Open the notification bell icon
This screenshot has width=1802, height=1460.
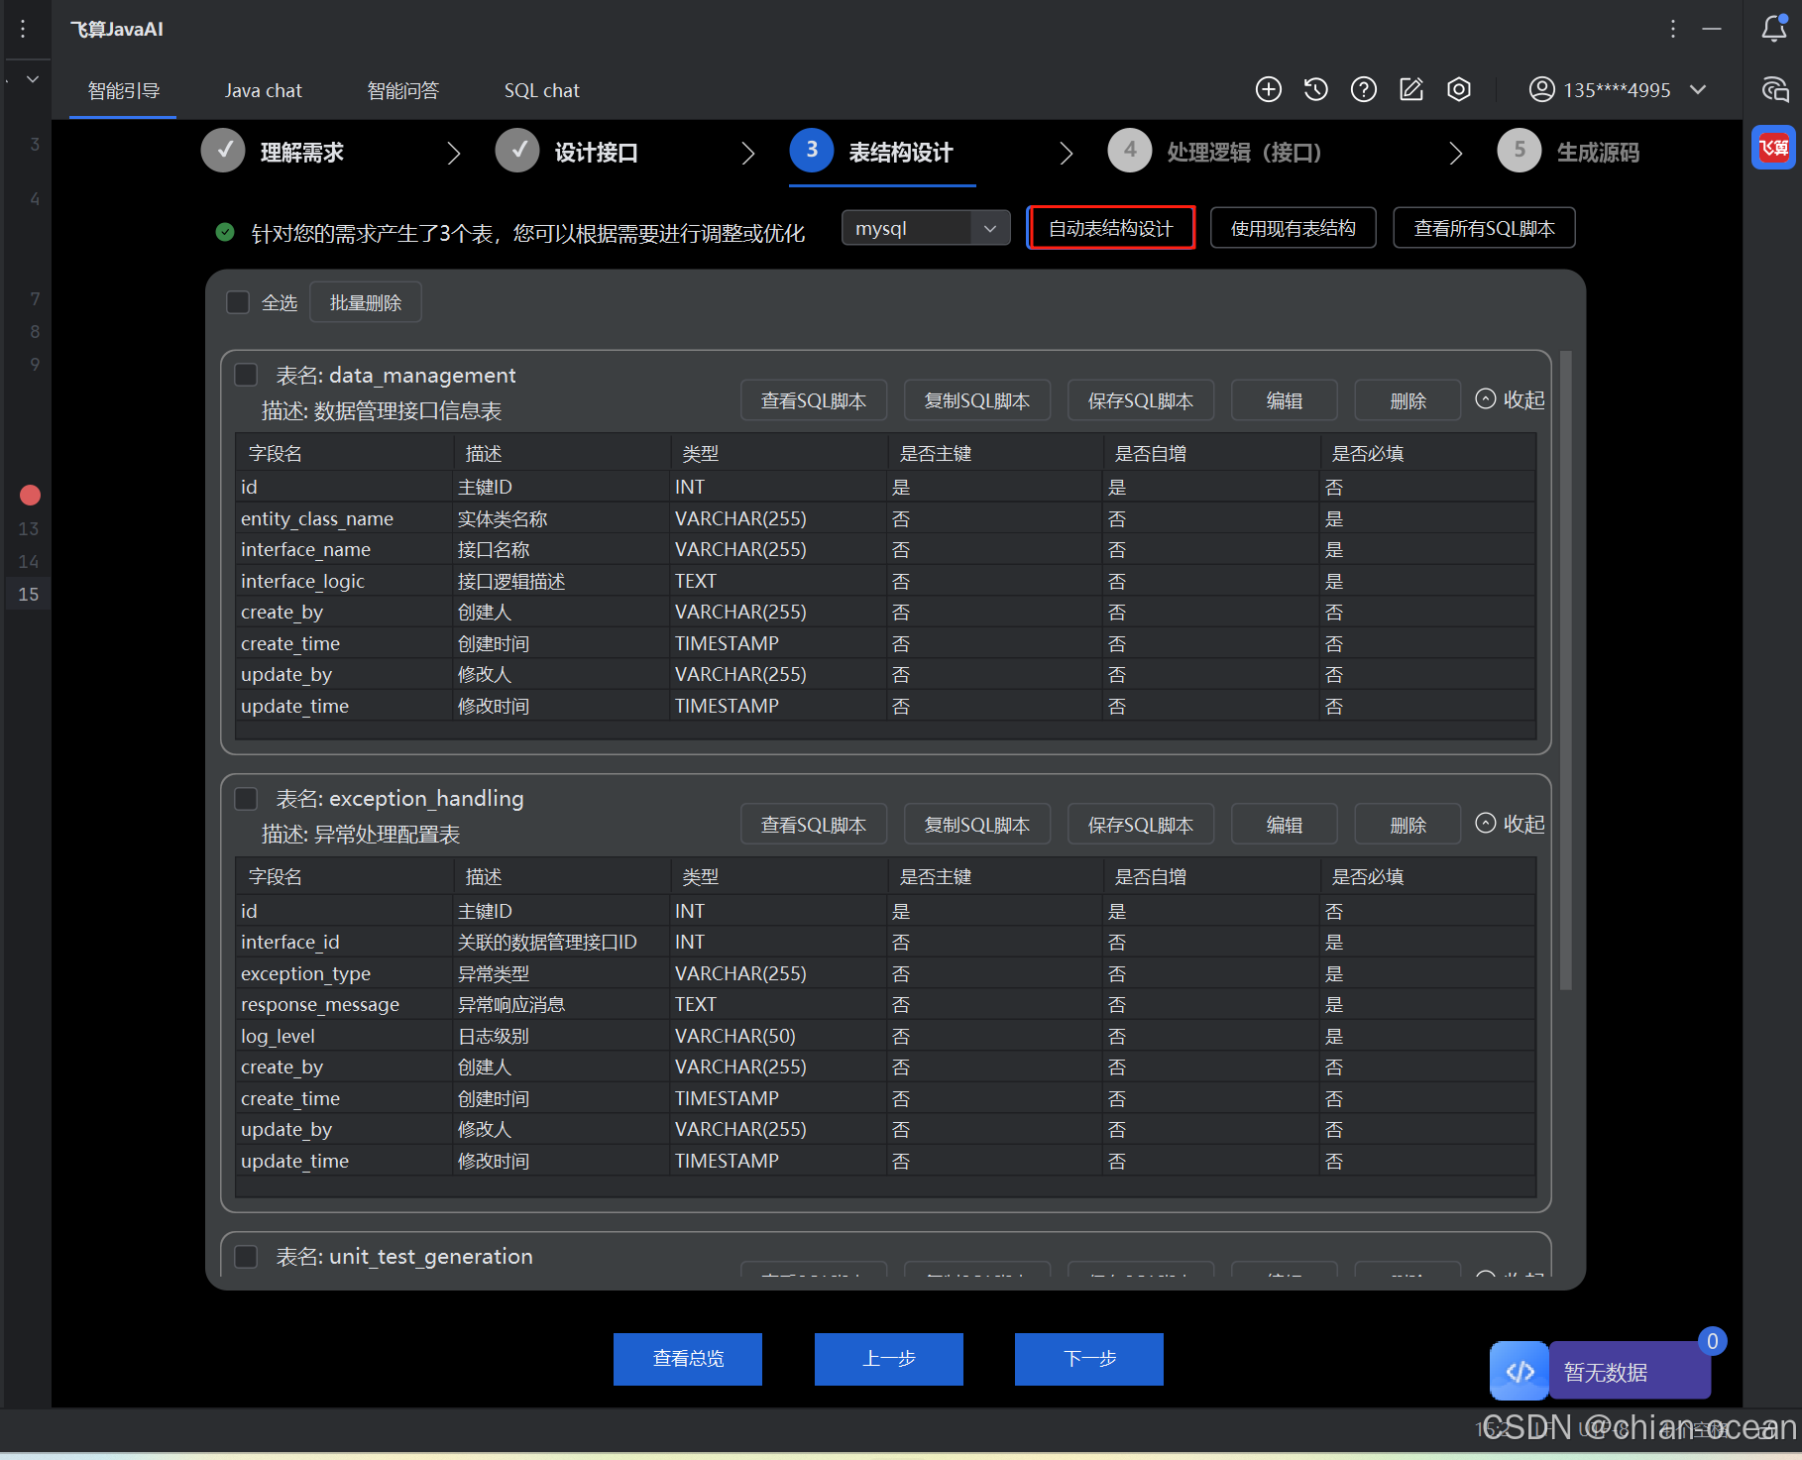click(1774, 29)
